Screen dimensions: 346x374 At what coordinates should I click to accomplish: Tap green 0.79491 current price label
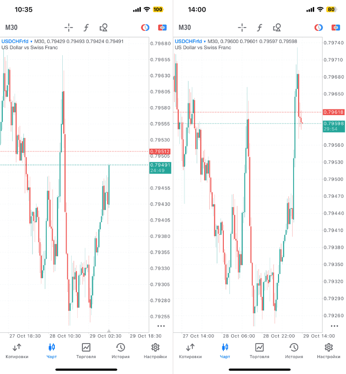point(160,165)
